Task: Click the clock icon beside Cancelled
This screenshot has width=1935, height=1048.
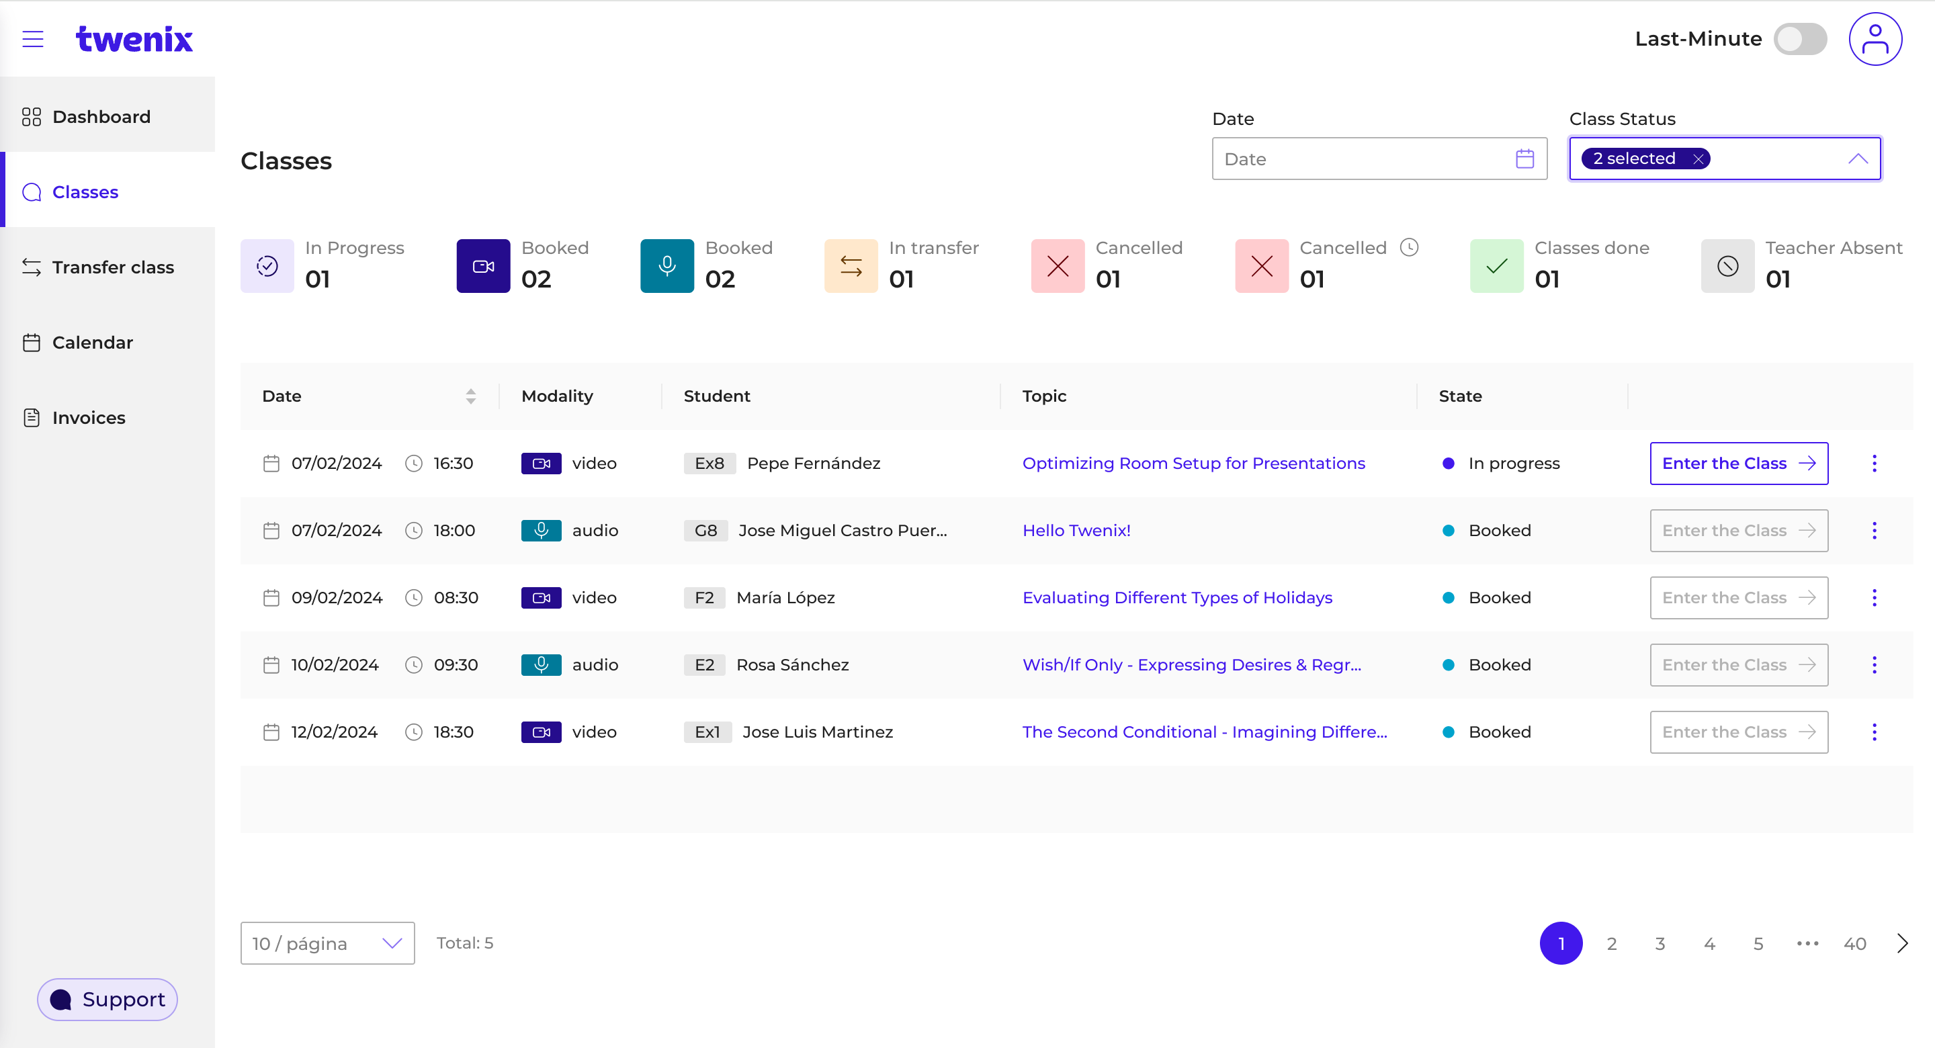Action: click(1409, 247)
